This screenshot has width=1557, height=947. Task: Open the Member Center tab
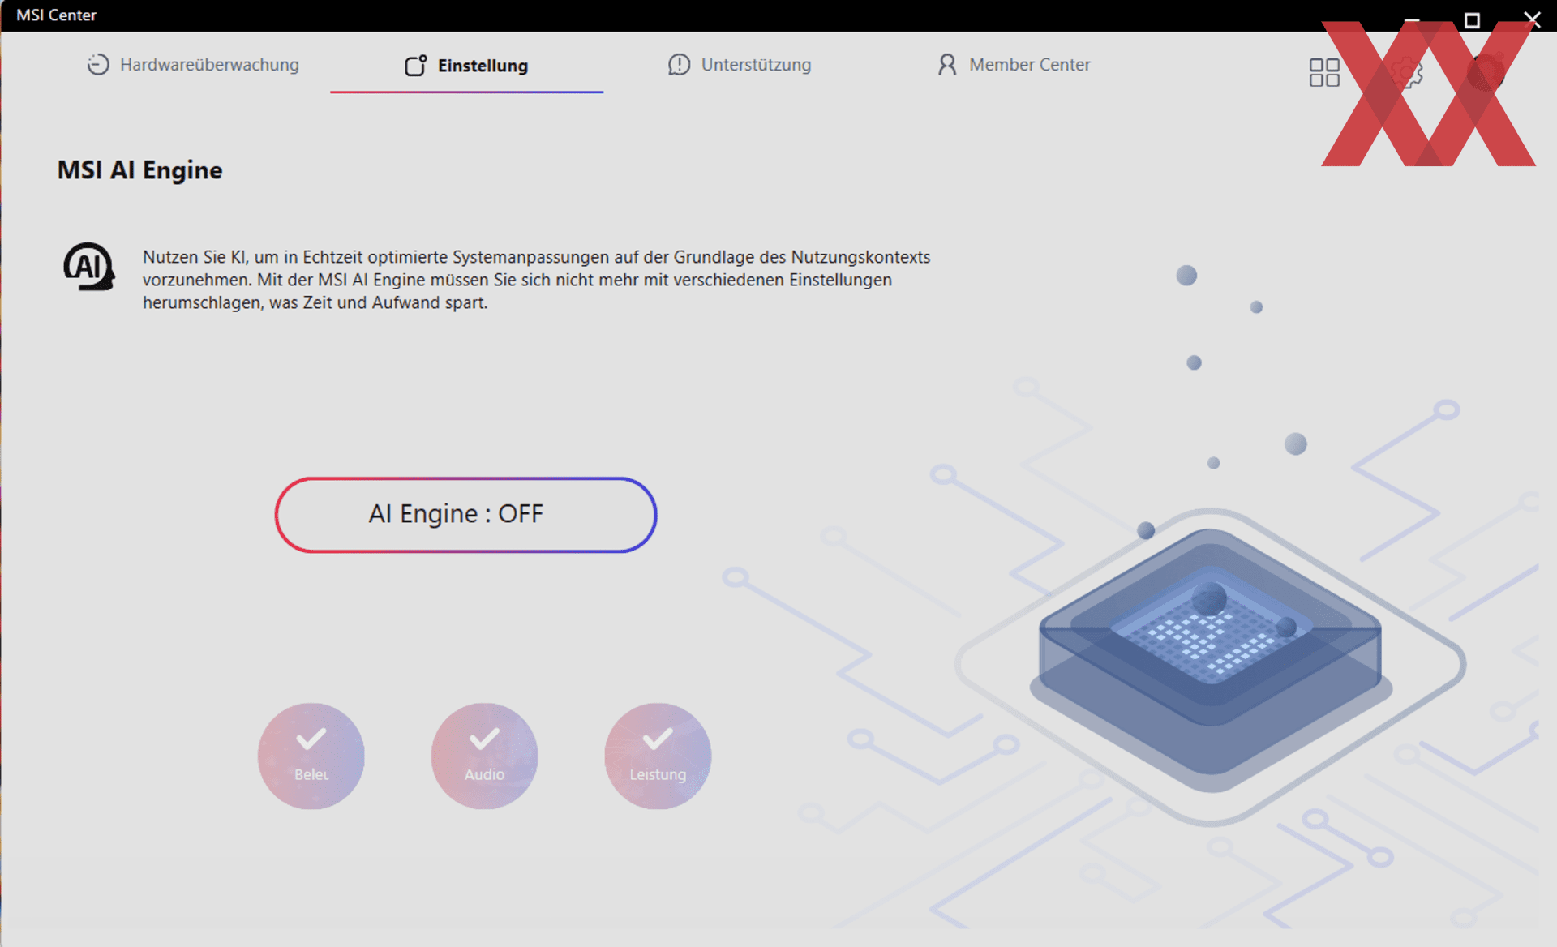point(1013,65)
